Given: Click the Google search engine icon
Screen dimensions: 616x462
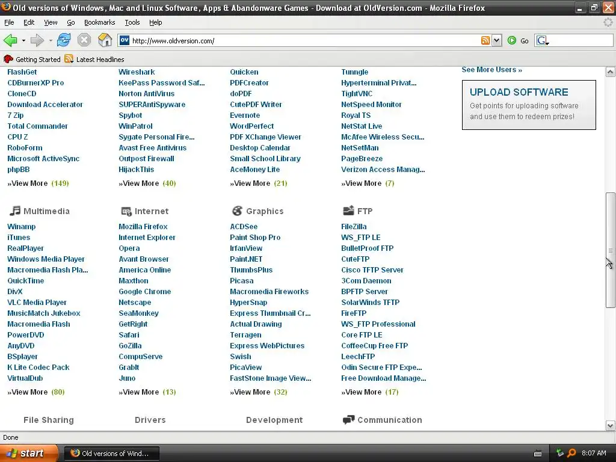Looking at the screenshot, I should tap(543, 40).
